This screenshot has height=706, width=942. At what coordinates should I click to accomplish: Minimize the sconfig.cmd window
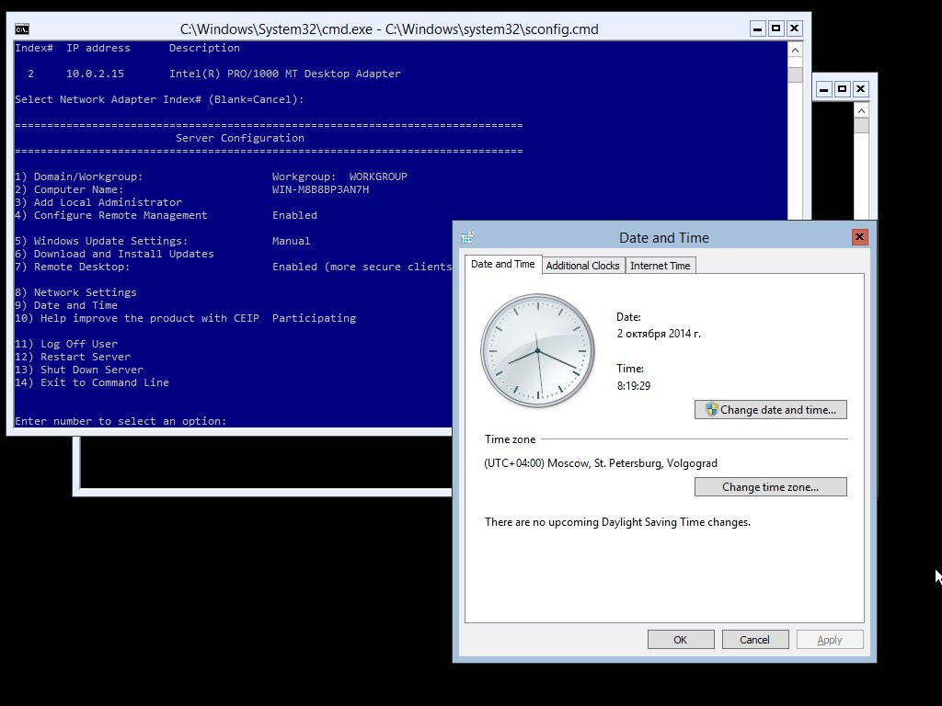tap(758, 28)
